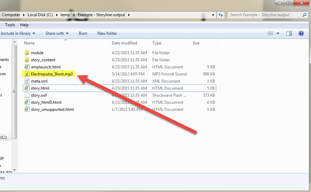Click the Burn button
The width and height of the screenshot is (311, 192).
tap(83, 33)
